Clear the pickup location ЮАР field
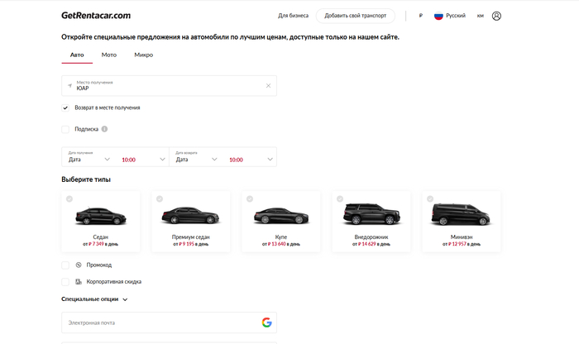 [268, 85]
